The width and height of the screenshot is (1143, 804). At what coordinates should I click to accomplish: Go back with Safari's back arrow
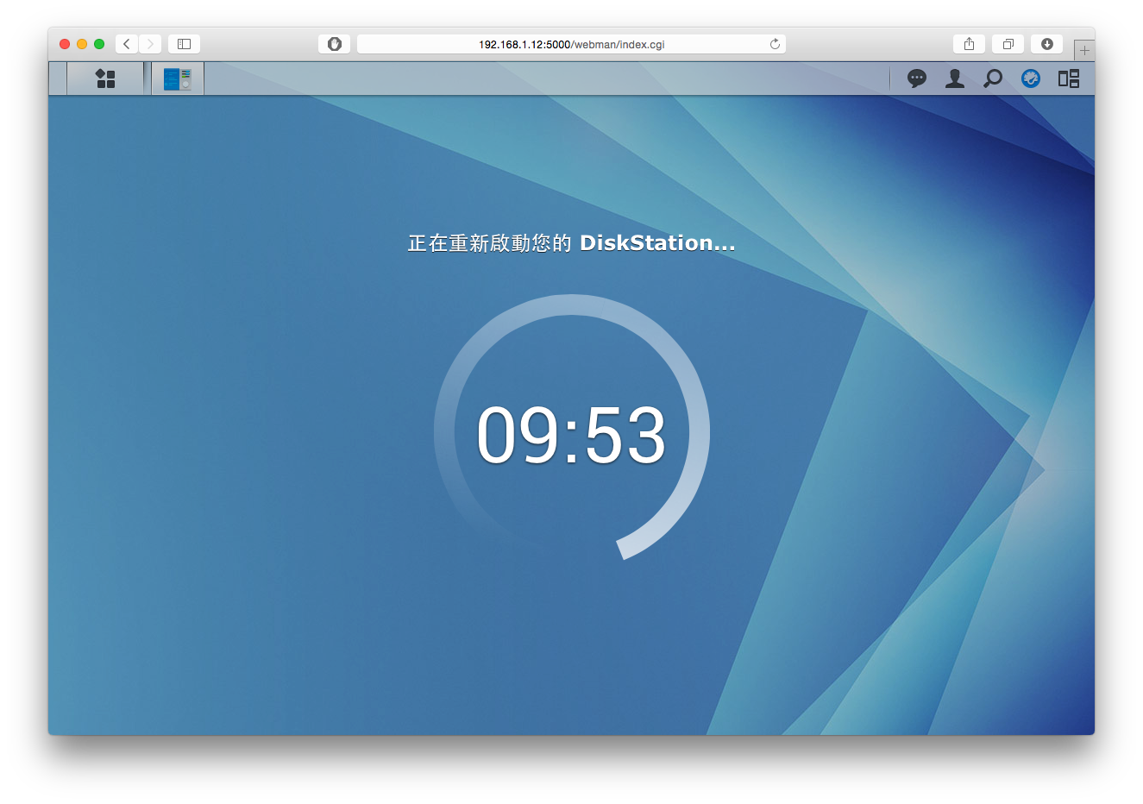click(127, 44)
